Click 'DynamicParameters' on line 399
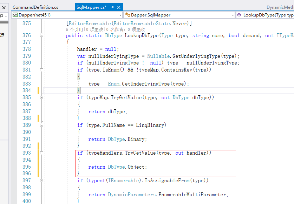The image size is (294, 204). pyautogui.click(x=132, y=195)
